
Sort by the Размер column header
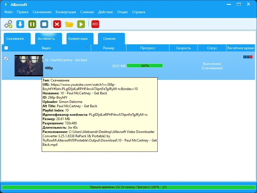(109, 48)
